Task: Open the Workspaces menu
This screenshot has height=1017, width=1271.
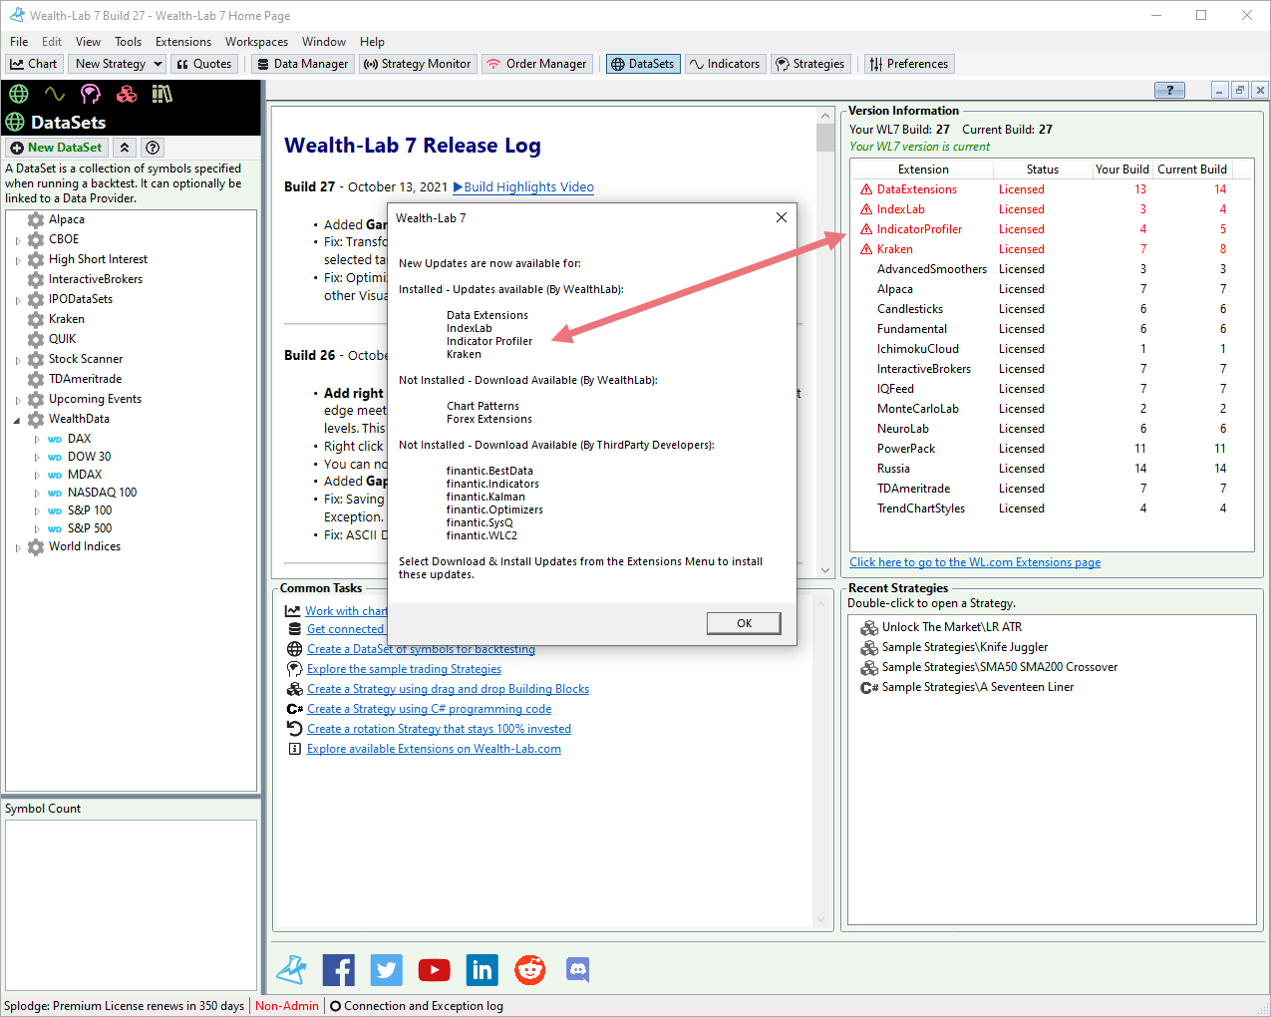Action: point(256,42)
